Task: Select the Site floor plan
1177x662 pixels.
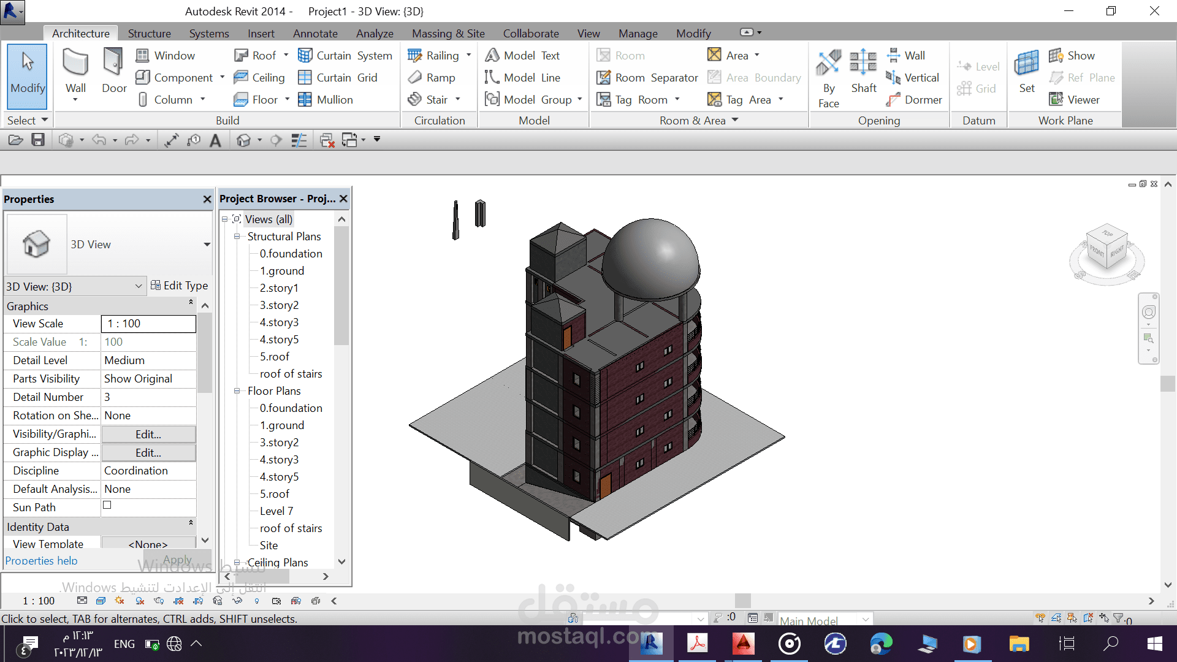Action: click(x=269, y=545)
